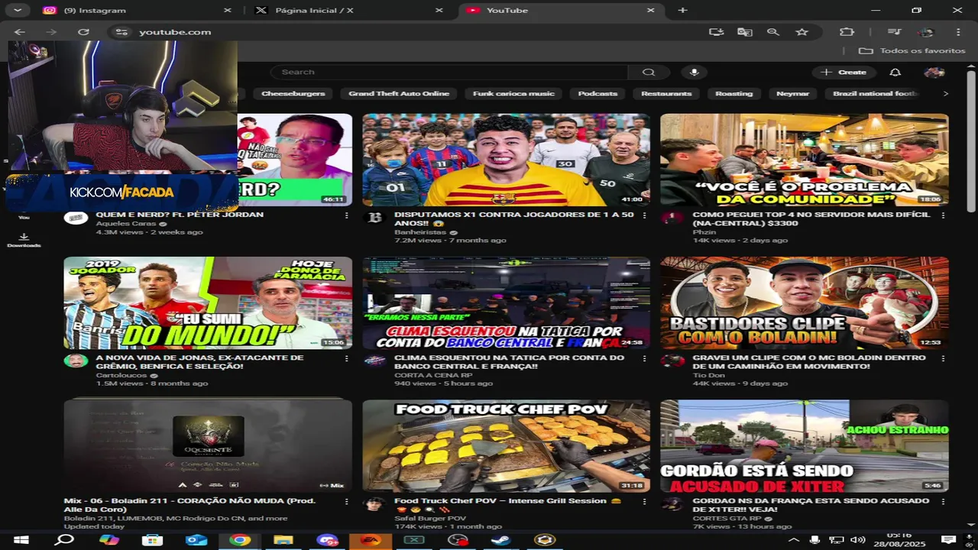View site information icon in address bar
This screenshot has height=550, width=978.
[x=120, y=32]
